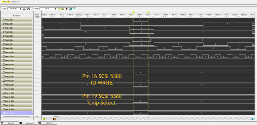Click the green indicator beside the Delay field
Viewport: 257px width, 125px height.
pyautogui.click(x=56, y=9)
